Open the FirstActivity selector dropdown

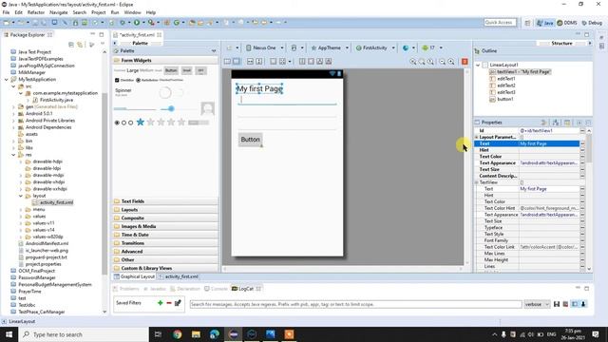[x=375, y=47]
